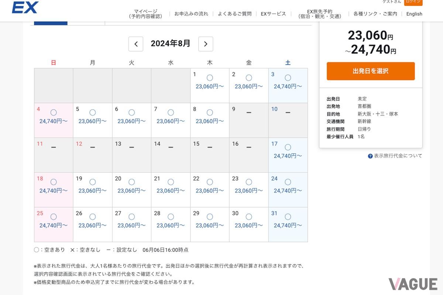The width and height of the screenshot is (443, 295).
Task: Click the next month arrow beside 2024年8月
Action: [206, 44]
